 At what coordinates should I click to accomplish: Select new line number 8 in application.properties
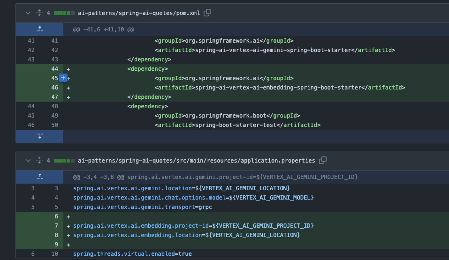(x=56, y=235)
